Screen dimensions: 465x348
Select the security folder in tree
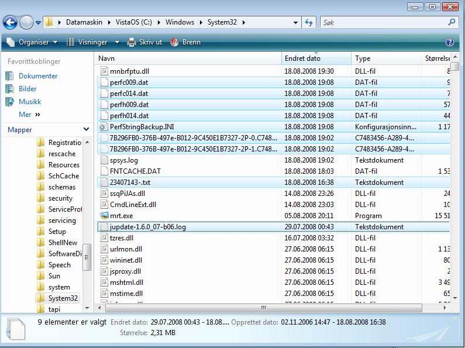coord(60,198)
